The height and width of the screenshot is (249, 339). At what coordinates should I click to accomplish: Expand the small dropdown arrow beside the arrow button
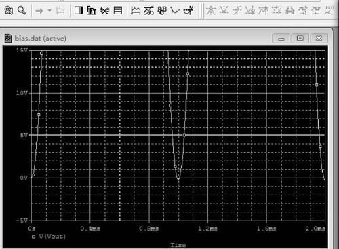click(x=49, y=10)
